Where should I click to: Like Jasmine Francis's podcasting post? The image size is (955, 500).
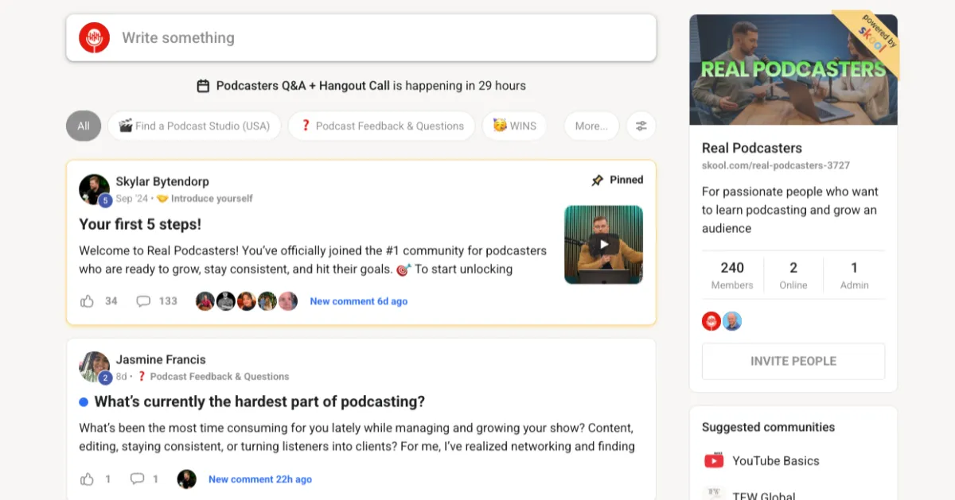tap(88, 479)
